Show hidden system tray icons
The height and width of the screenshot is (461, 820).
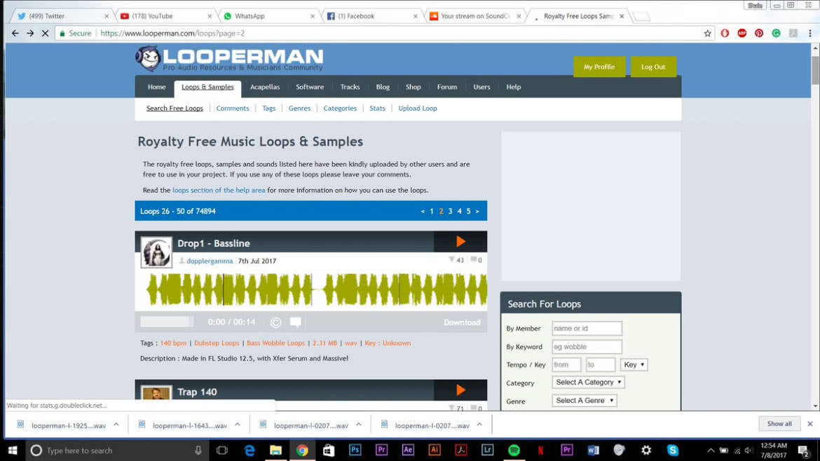tap(711, 450)
